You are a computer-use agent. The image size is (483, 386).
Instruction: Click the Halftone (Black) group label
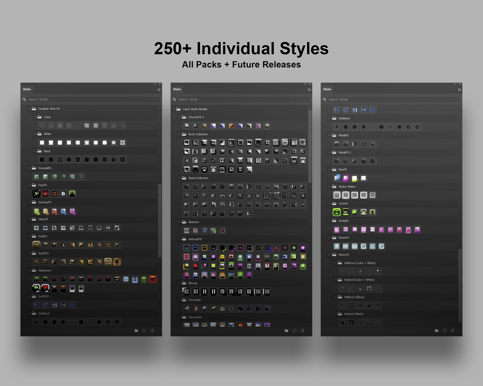[354, 297]
